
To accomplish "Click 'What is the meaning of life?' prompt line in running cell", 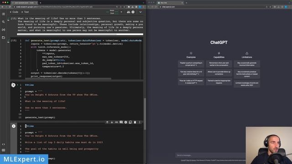I will 45,101.
